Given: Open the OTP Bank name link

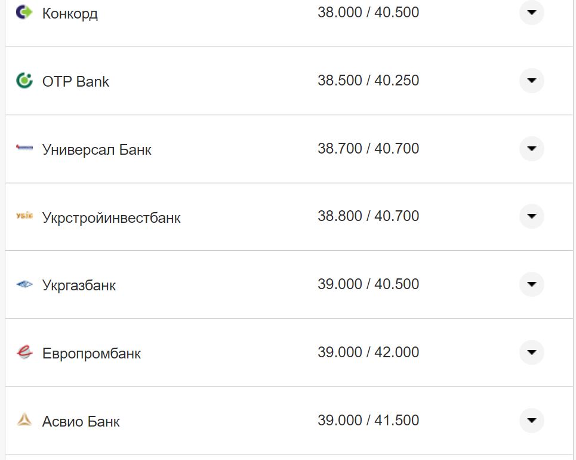Looking at the screenshot, I should [76, 81].
